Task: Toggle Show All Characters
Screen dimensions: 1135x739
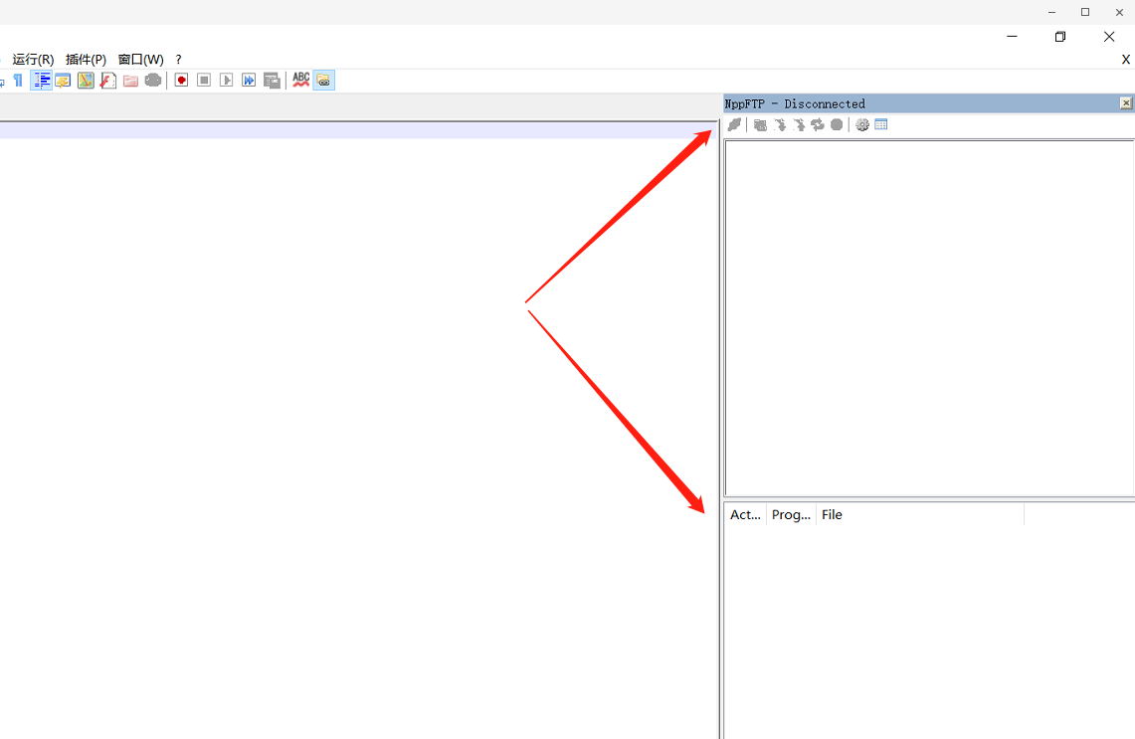Action: [17, 80]
